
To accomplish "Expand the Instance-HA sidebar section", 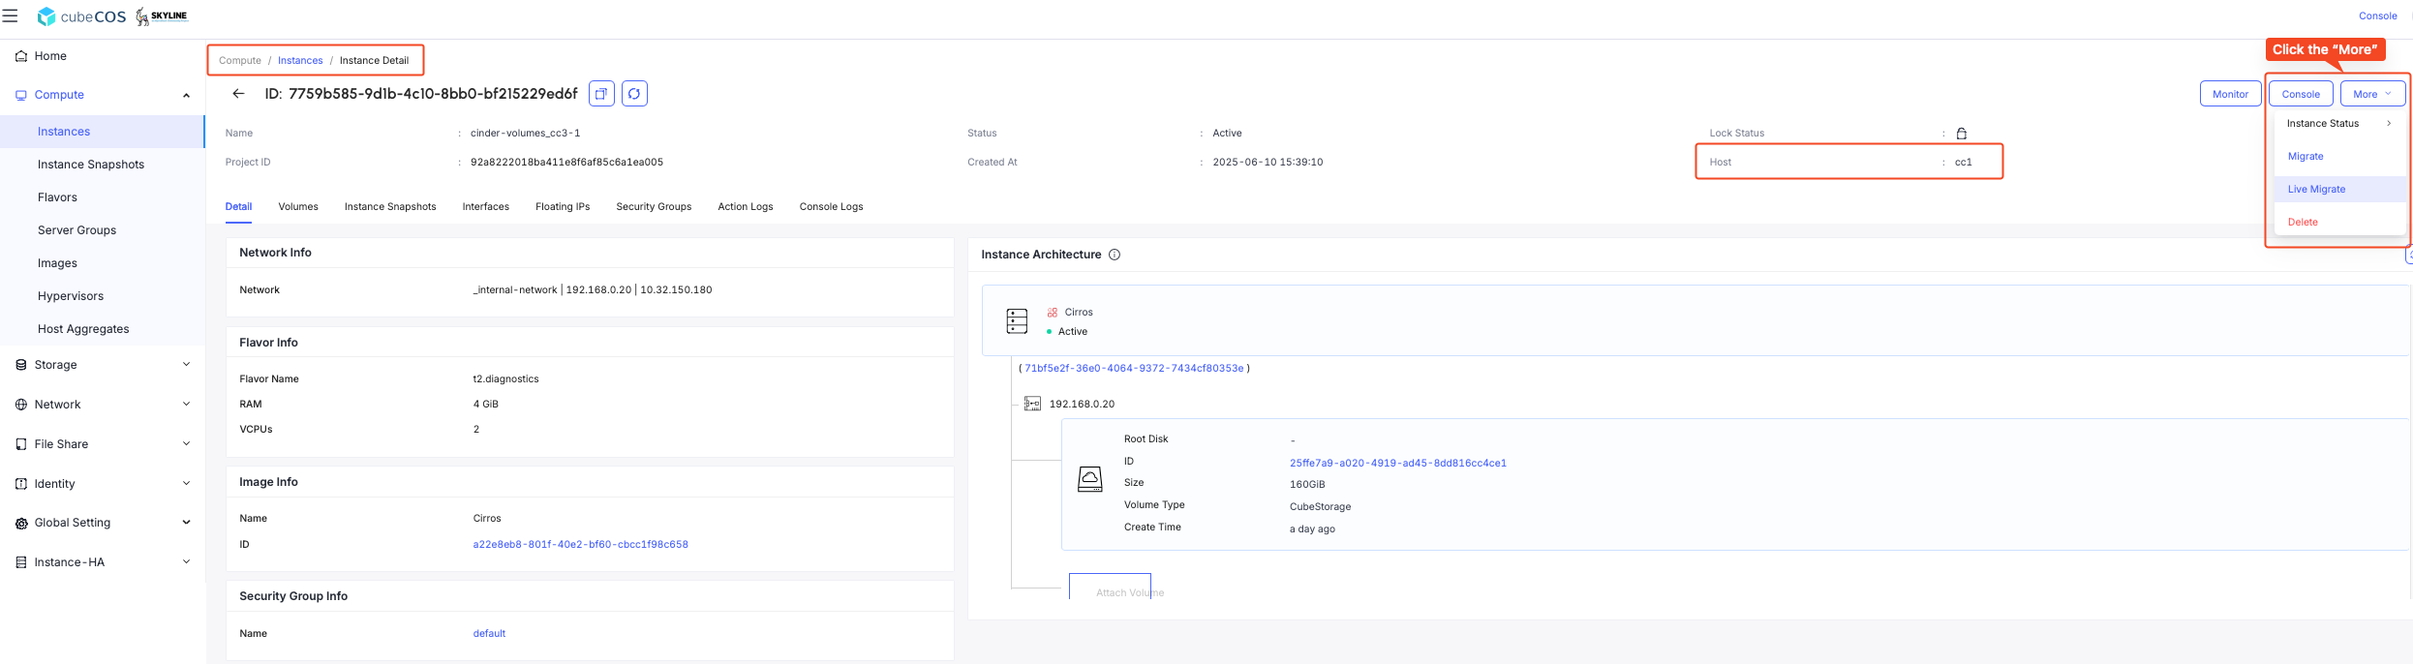I will click(x=186, y=562).
